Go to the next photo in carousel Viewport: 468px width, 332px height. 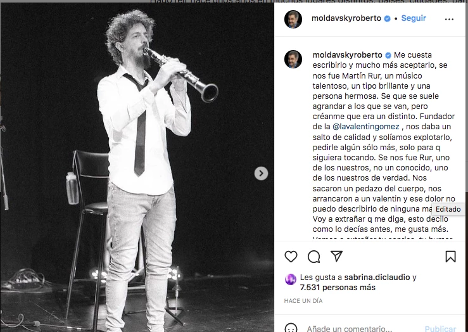[261, 173]
